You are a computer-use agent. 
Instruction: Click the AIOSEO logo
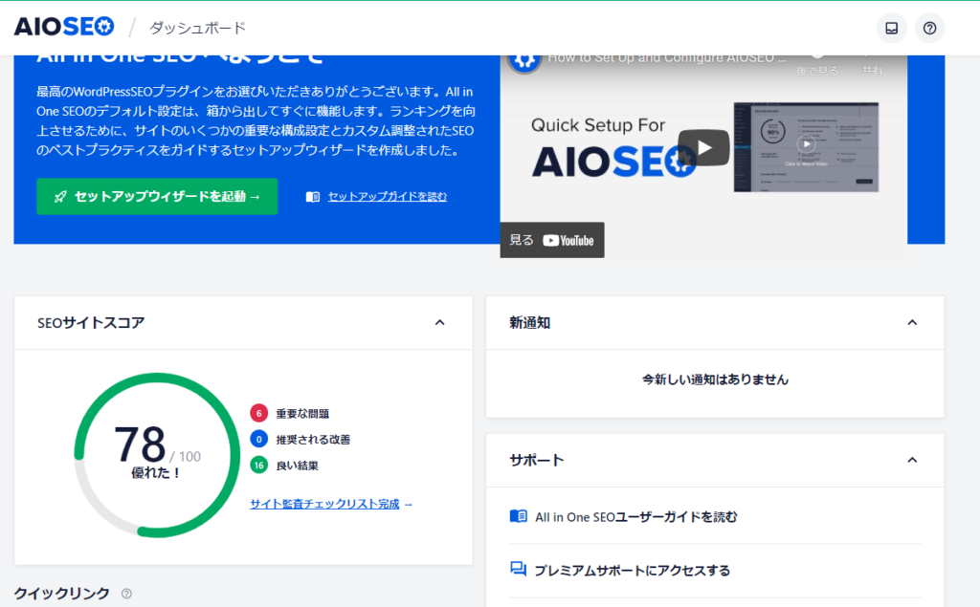(x=64, y=27)
